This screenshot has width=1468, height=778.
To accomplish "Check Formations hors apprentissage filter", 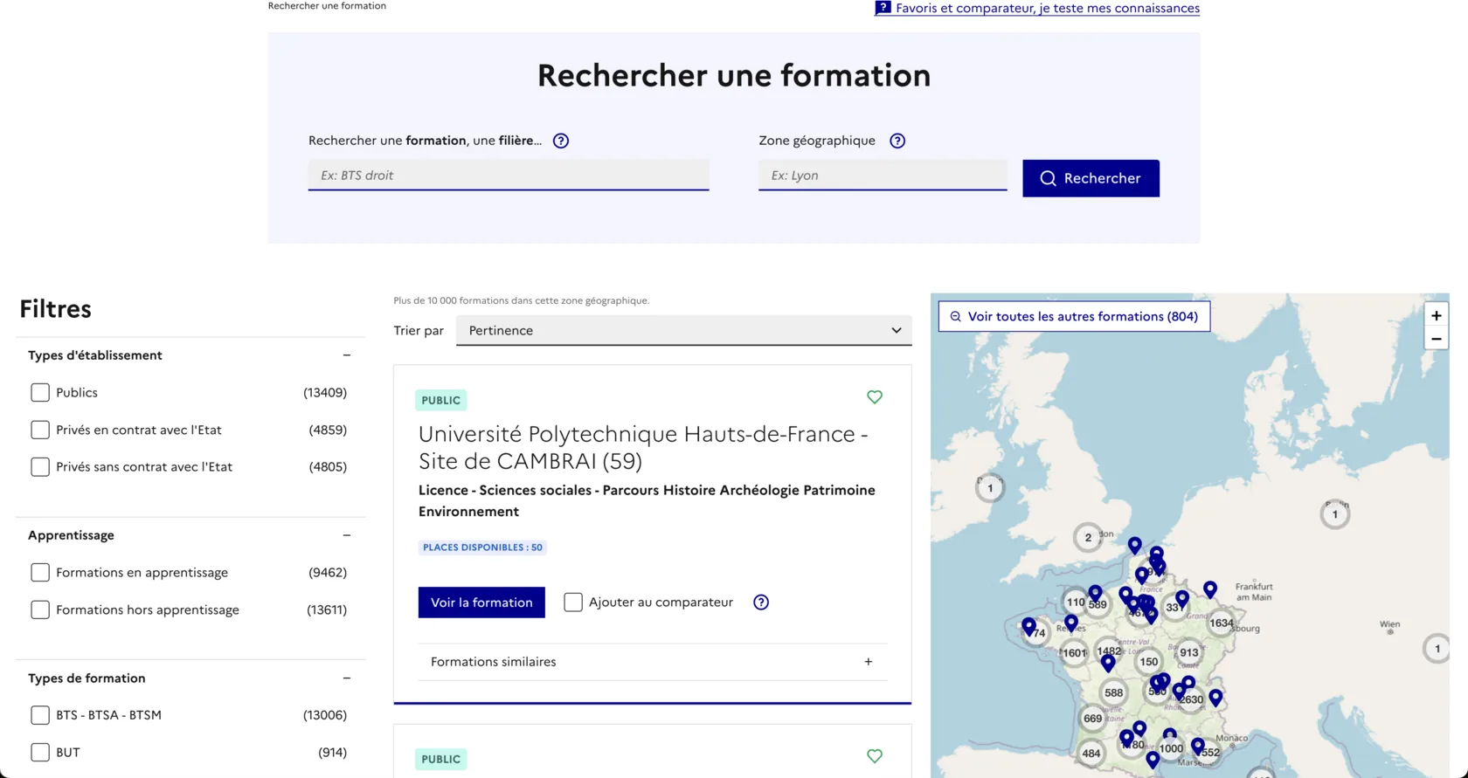I will click(40, 609).
